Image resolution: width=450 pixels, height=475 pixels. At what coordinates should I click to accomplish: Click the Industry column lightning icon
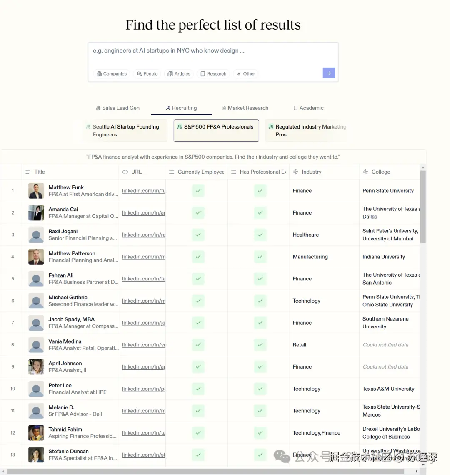[296, 172]
